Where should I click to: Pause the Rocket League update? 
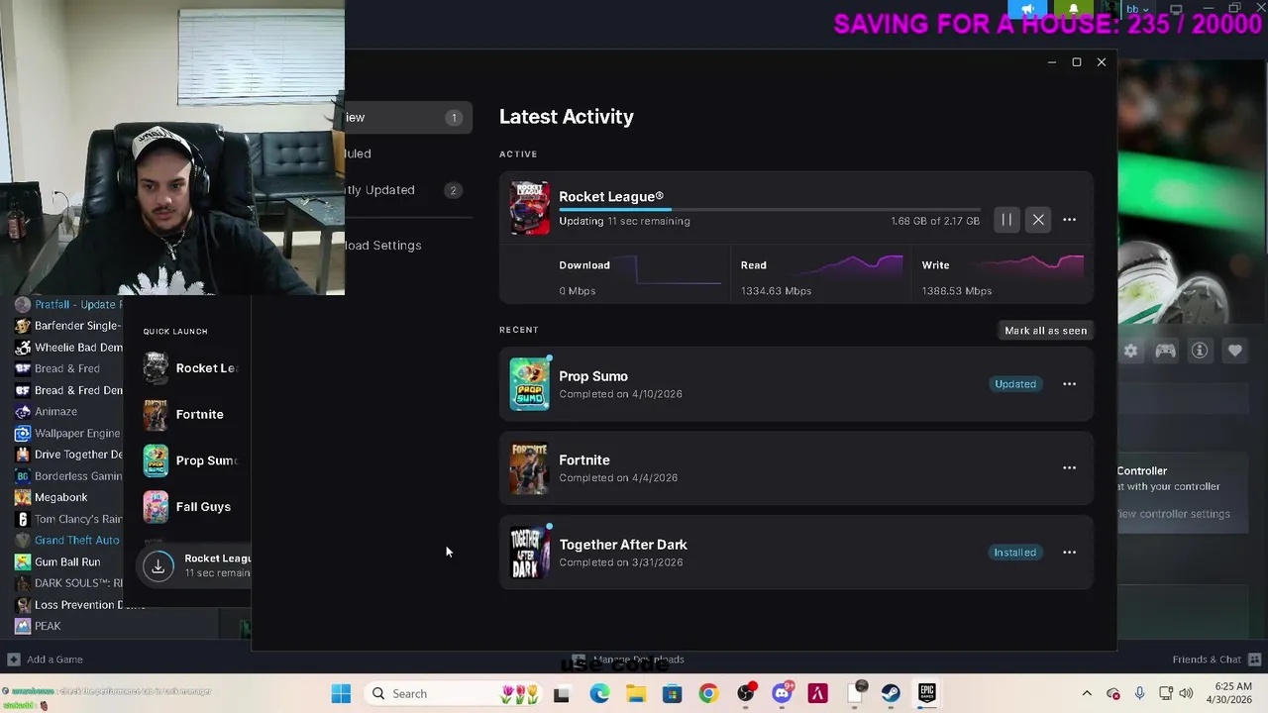1005,220
